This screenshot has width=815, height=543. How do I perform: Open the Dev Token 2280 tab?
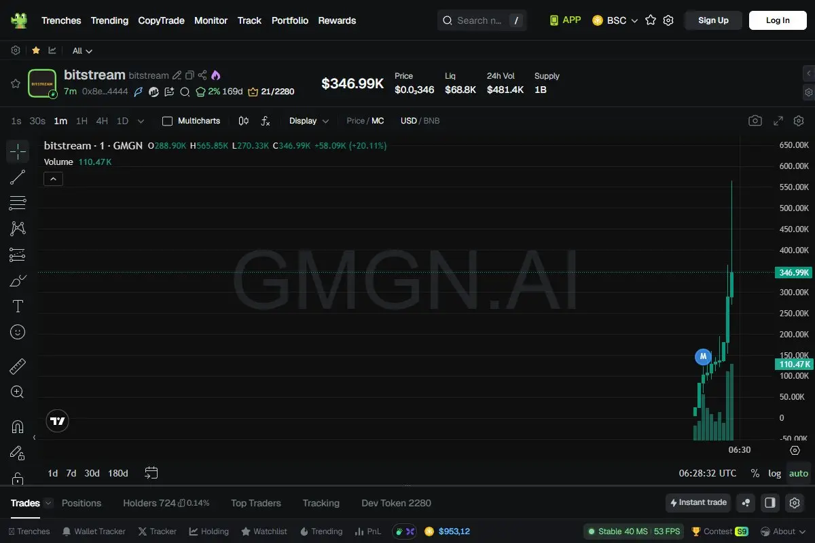tap(396, 503)
